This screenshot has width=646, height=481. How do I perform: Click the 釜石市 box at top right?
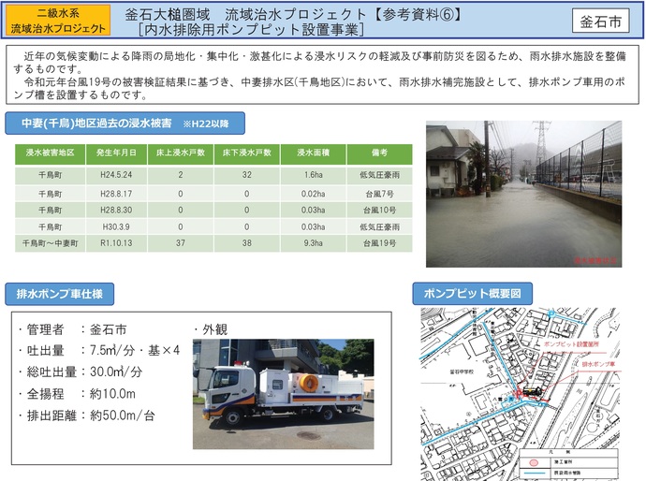599,22
